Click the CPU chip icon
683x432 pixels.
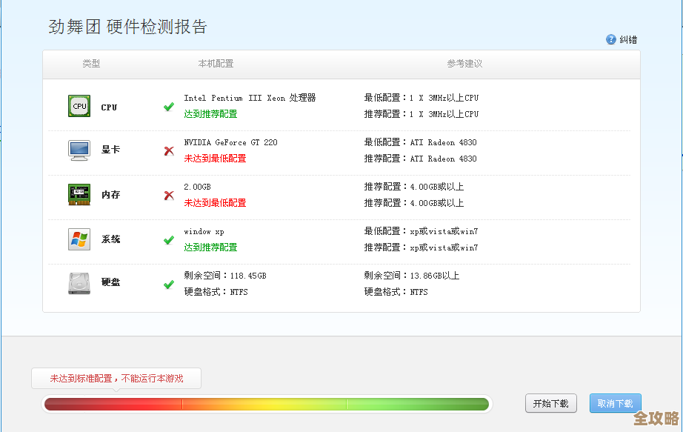coord(79,106)
